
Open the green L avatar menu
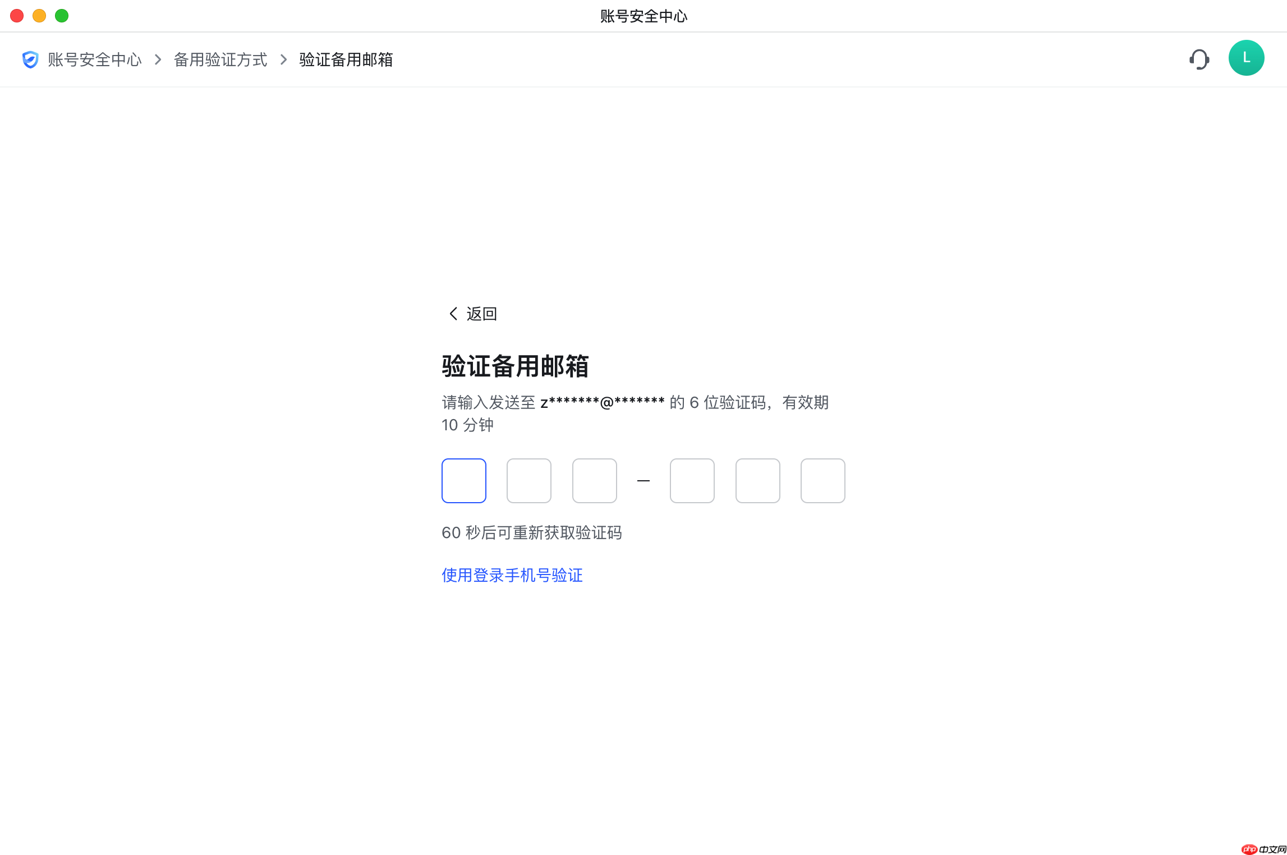(x=1246, y=58)
